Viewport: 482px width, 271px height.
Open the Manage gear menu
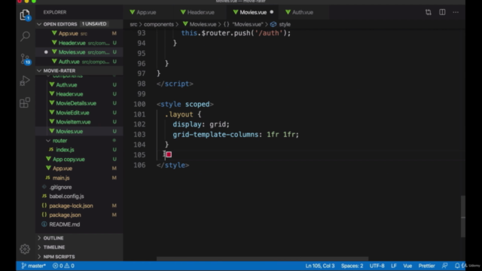click(x=25, y=249)
